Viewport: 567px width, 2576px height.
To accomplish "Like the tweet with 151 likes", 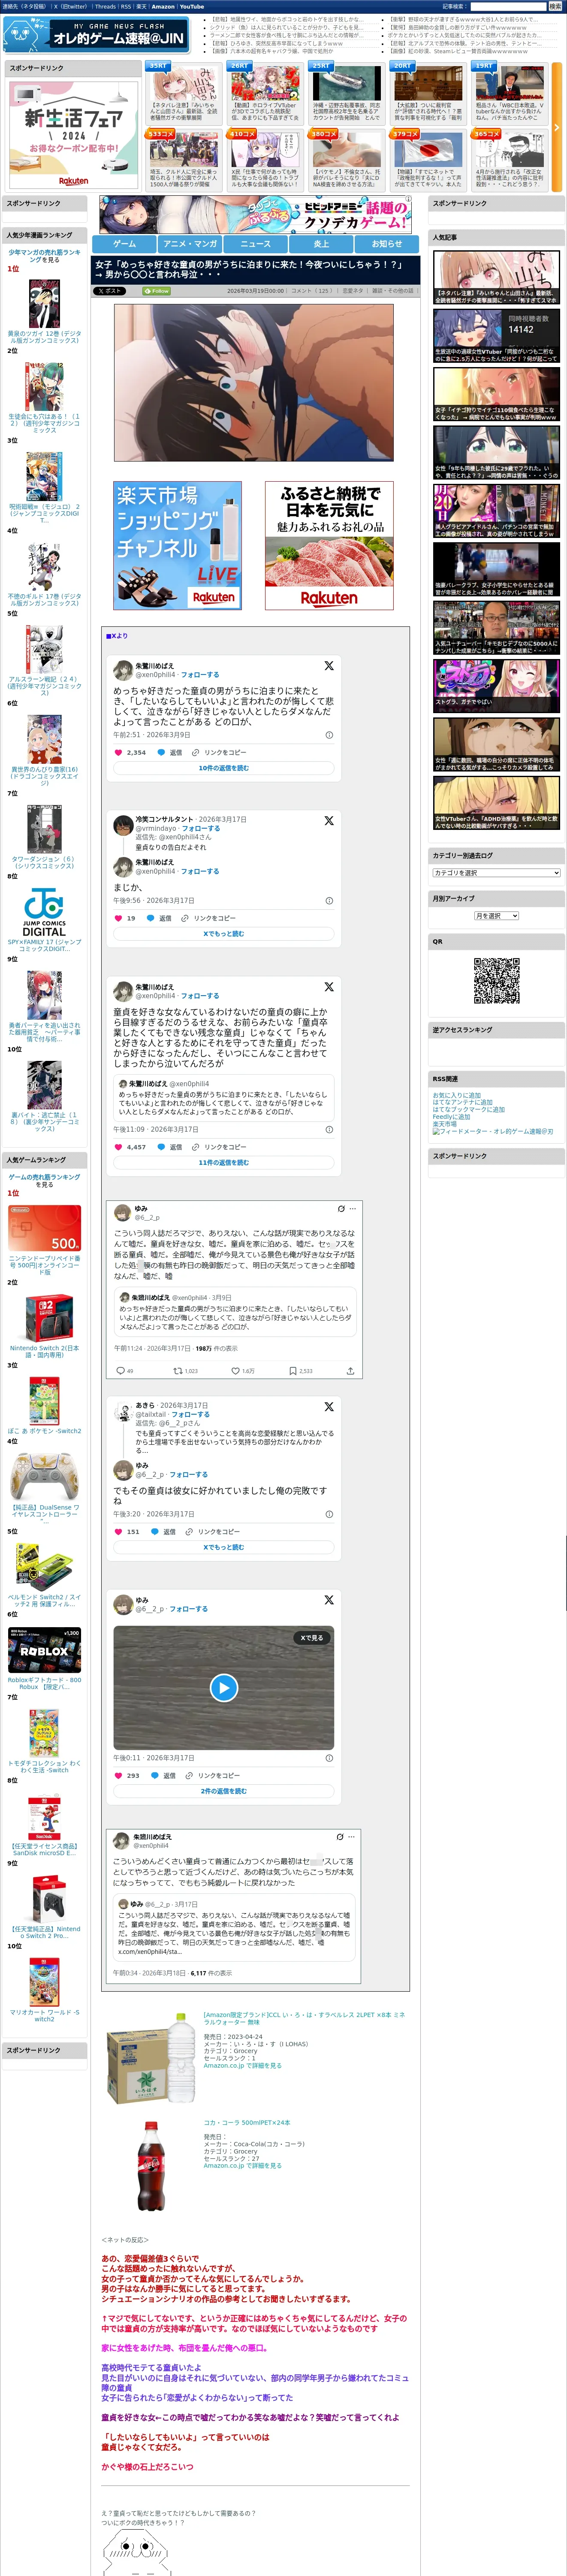I will coord(118,1532).
